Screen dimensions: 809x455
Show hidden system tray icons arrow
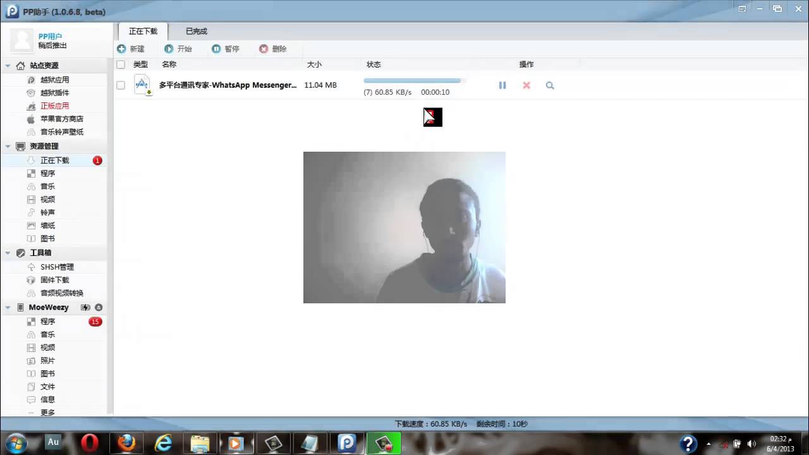pyautogui.click(x=709, y=444)
